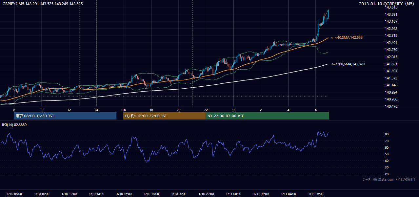Click bottom time label 1/11 00:00
Viewport: 419px width, 197px height.
point(233,194)
